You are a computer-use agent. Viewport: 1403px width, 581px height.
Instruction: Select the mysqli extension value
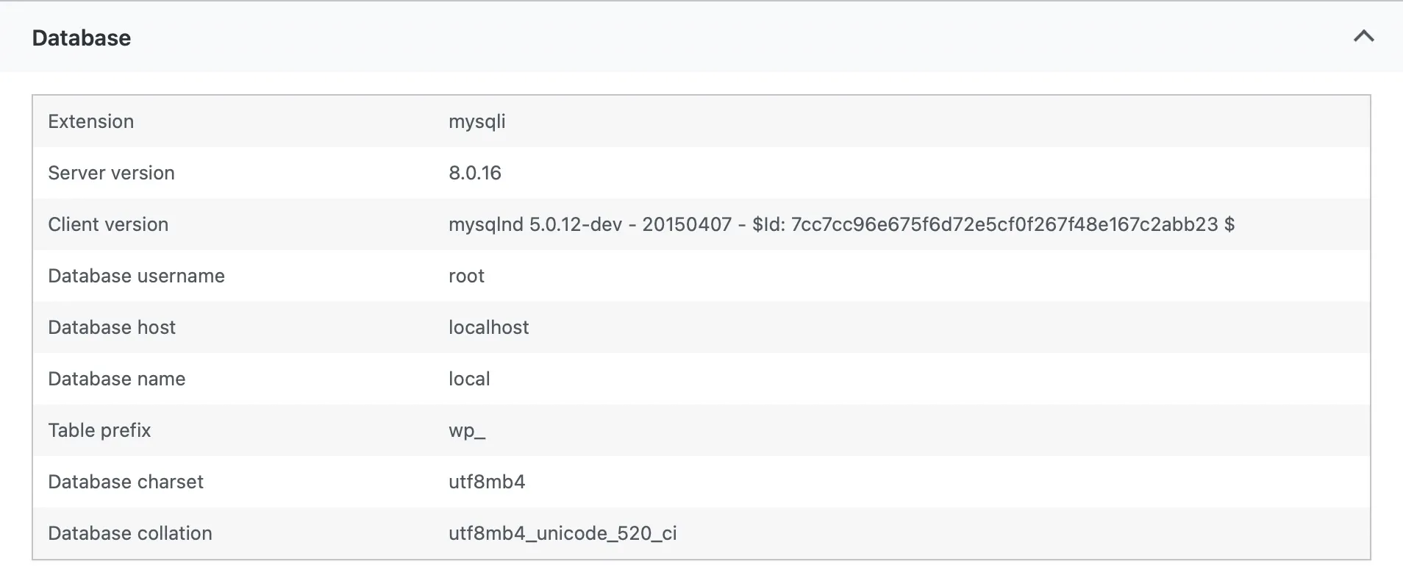pos(477,122)
